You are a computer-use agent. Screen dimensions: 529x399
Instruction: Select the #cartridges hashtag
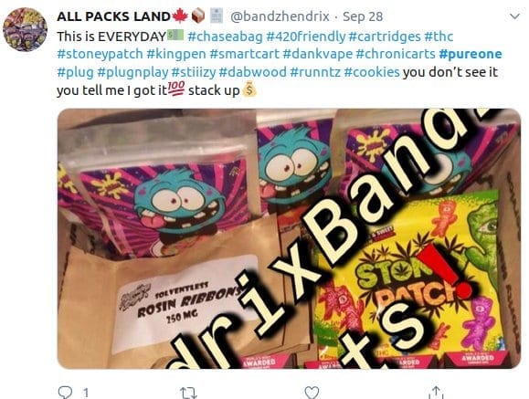(385, 37)
